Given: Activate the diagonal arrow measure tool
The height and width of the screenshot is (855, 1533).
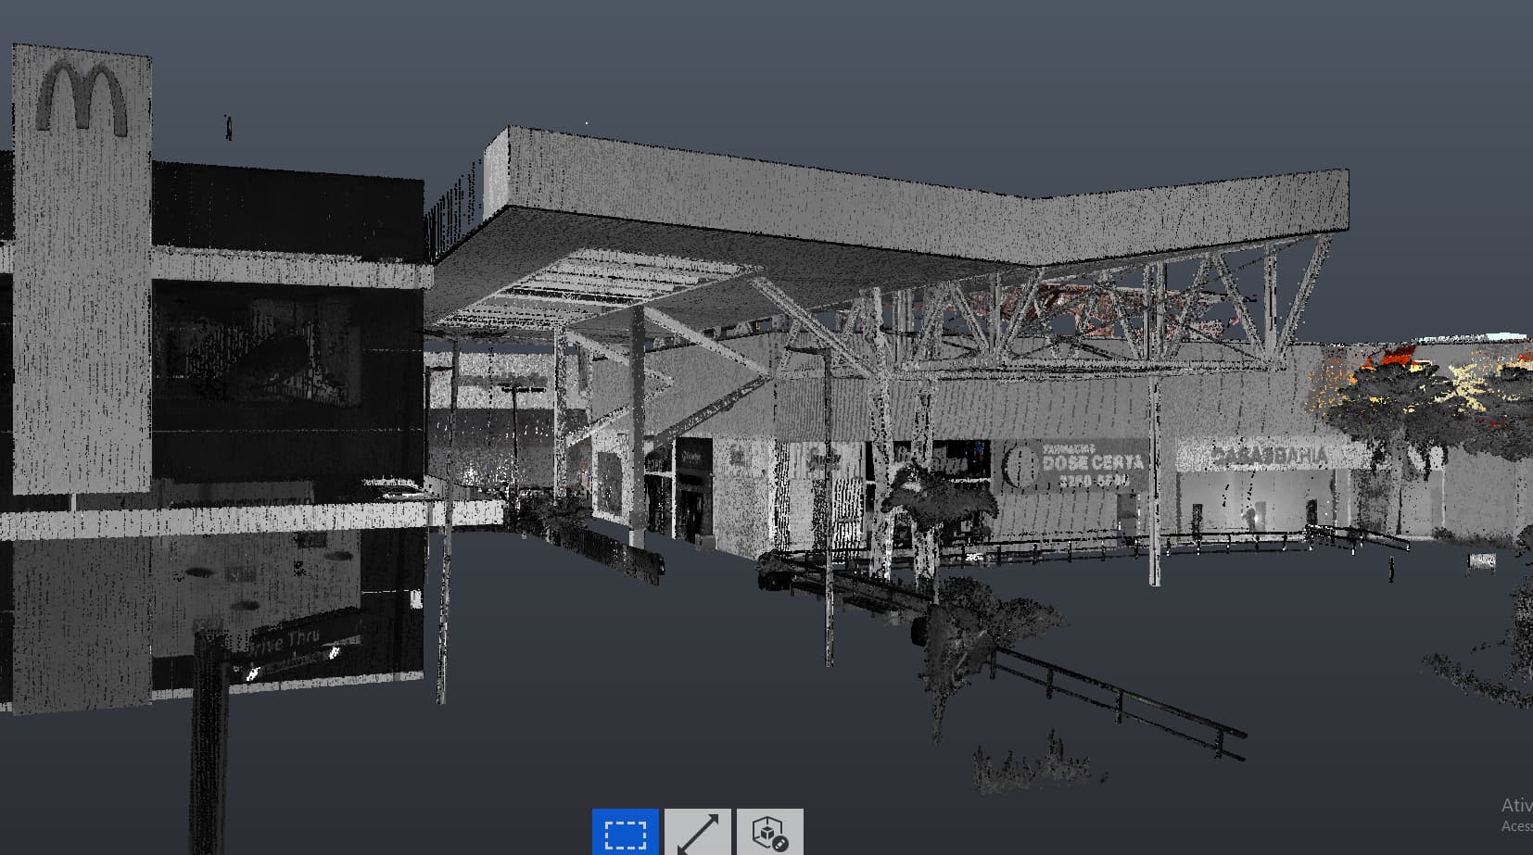Looking at the screenshot, I should point(698,832).
